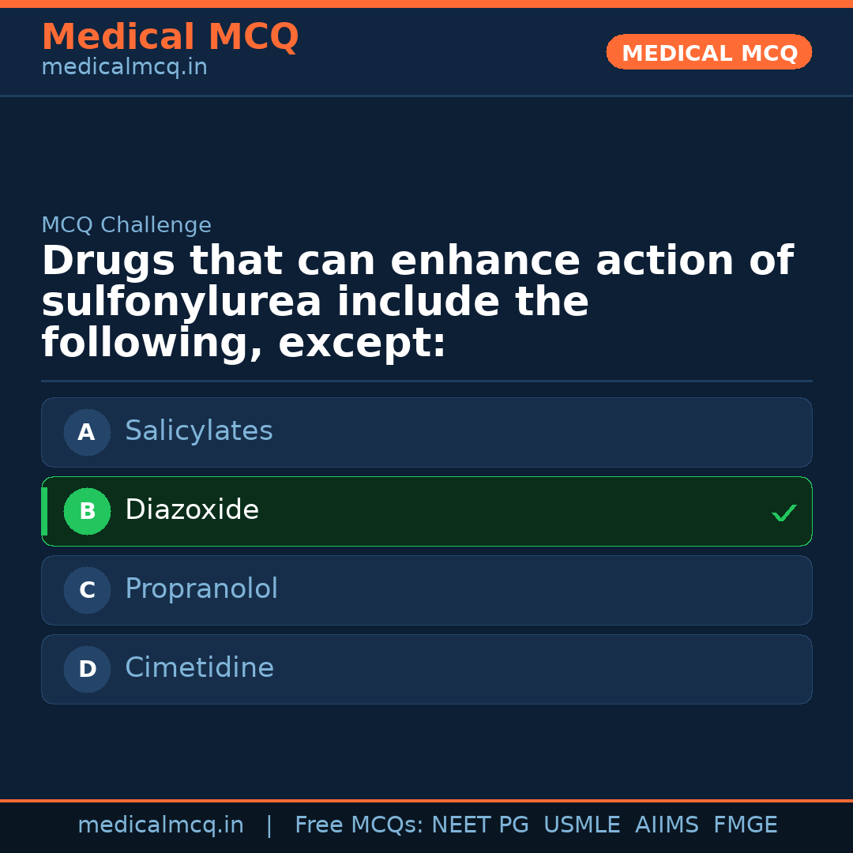Viewport: 853px width, 853px height.
Task: Choose the Salicylates answer text
Action: [198, 431]
